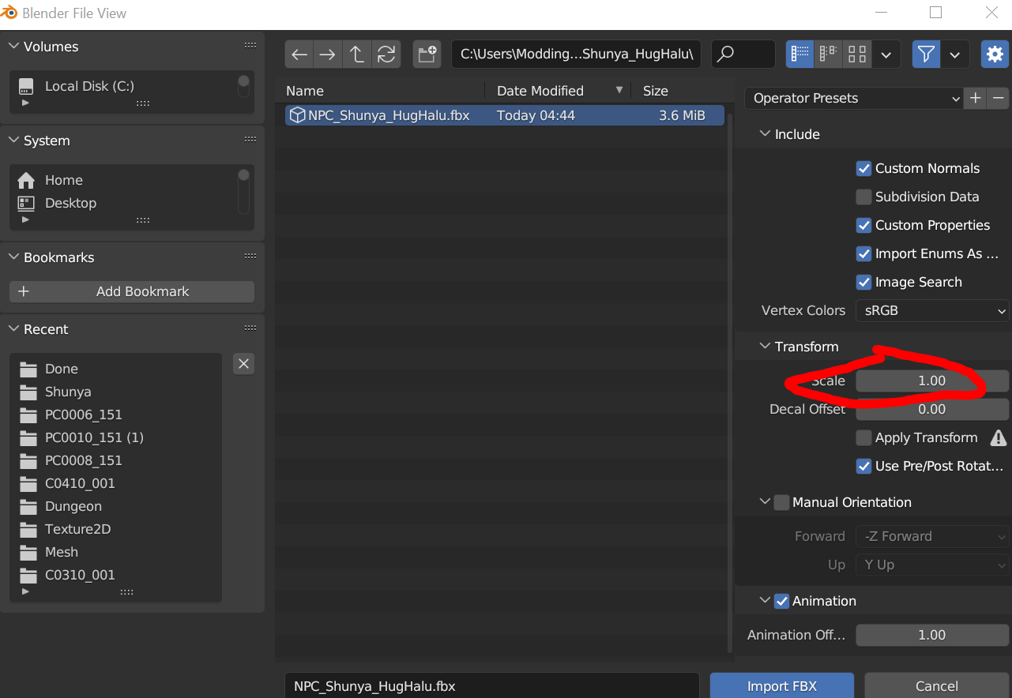Click the Add Bookmark button
The image size is (1012, 698).
click(x=132, y=291)
